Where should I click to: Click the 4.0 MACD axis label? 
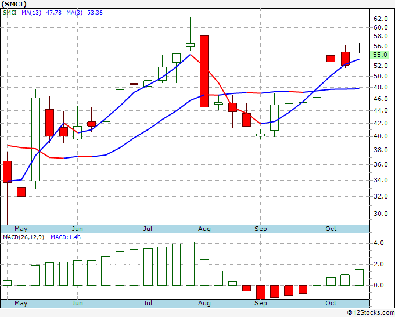coord(379,243)
